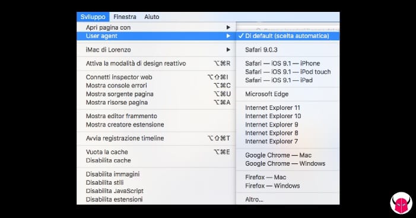Open Mostra creatore estensione
This screenshot has height=218, width=416.
[156, 125]
